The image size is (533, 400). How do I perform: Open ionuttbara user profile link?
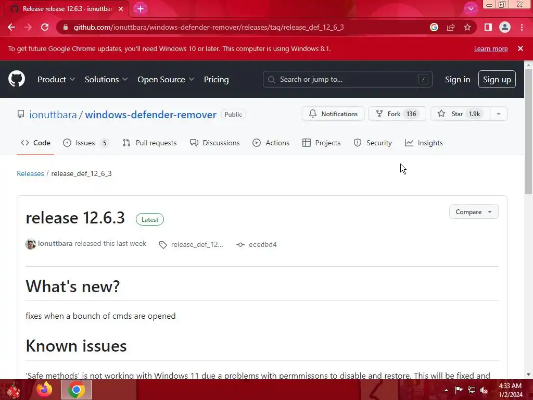(53, 115)
